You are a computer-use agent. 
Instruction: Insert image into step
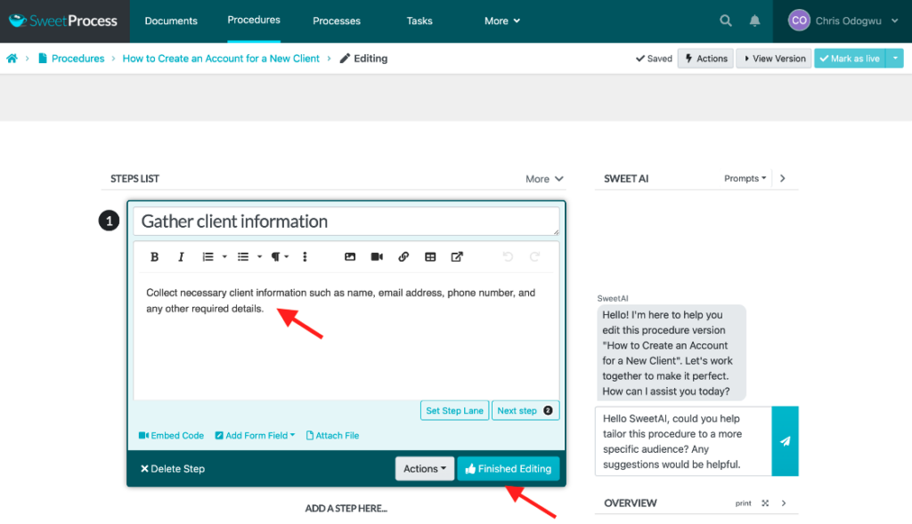tap(349, 257)
